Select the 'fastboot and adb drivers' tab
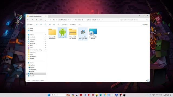This screenshot has width=173, height=97. coord(36,16)
